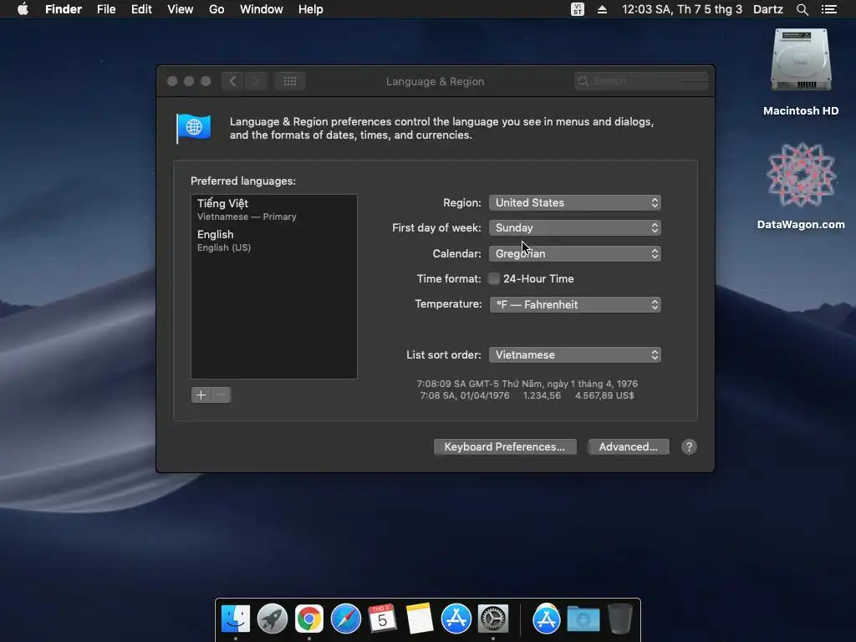Open the Calendar dropdown
The width and height of the screenshot is (856, 642).
click(x=575, y=254)
